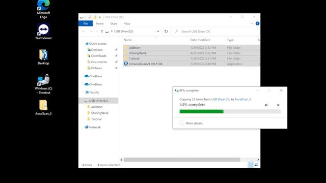Sort files by the Name column

(x=128, y=40)
